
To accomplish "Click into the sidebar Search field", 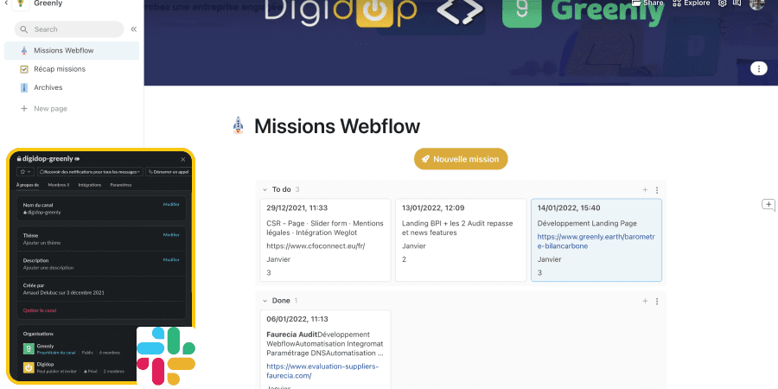I will point(69,29).
